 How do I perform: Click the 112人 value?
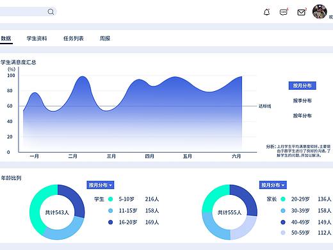point(325,233)
